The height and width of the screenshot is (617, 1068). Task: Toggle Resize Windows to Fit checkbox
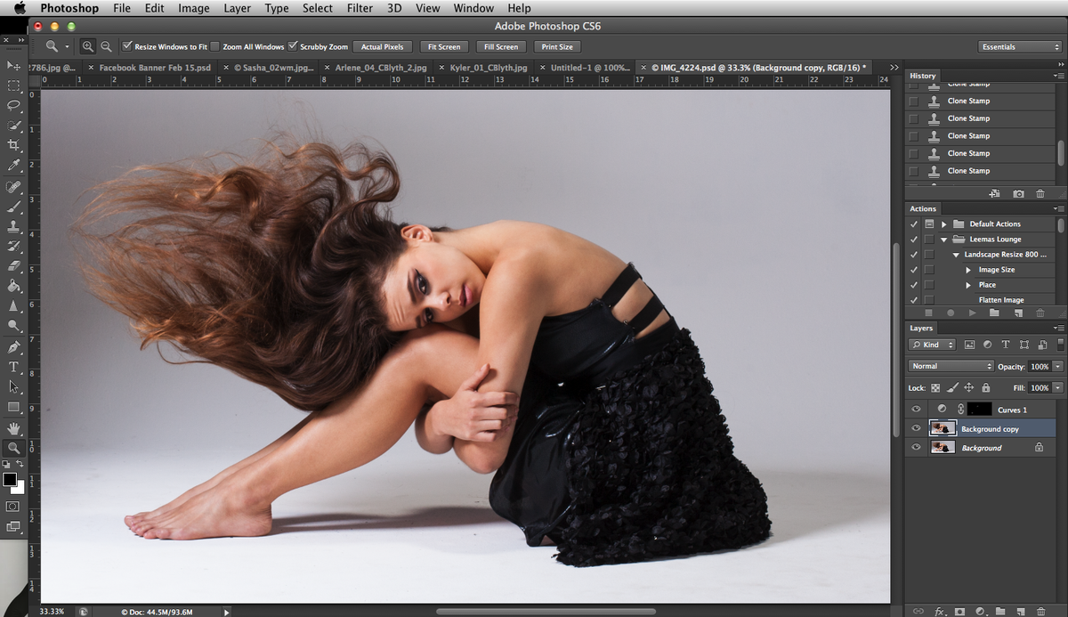point(126,46)
